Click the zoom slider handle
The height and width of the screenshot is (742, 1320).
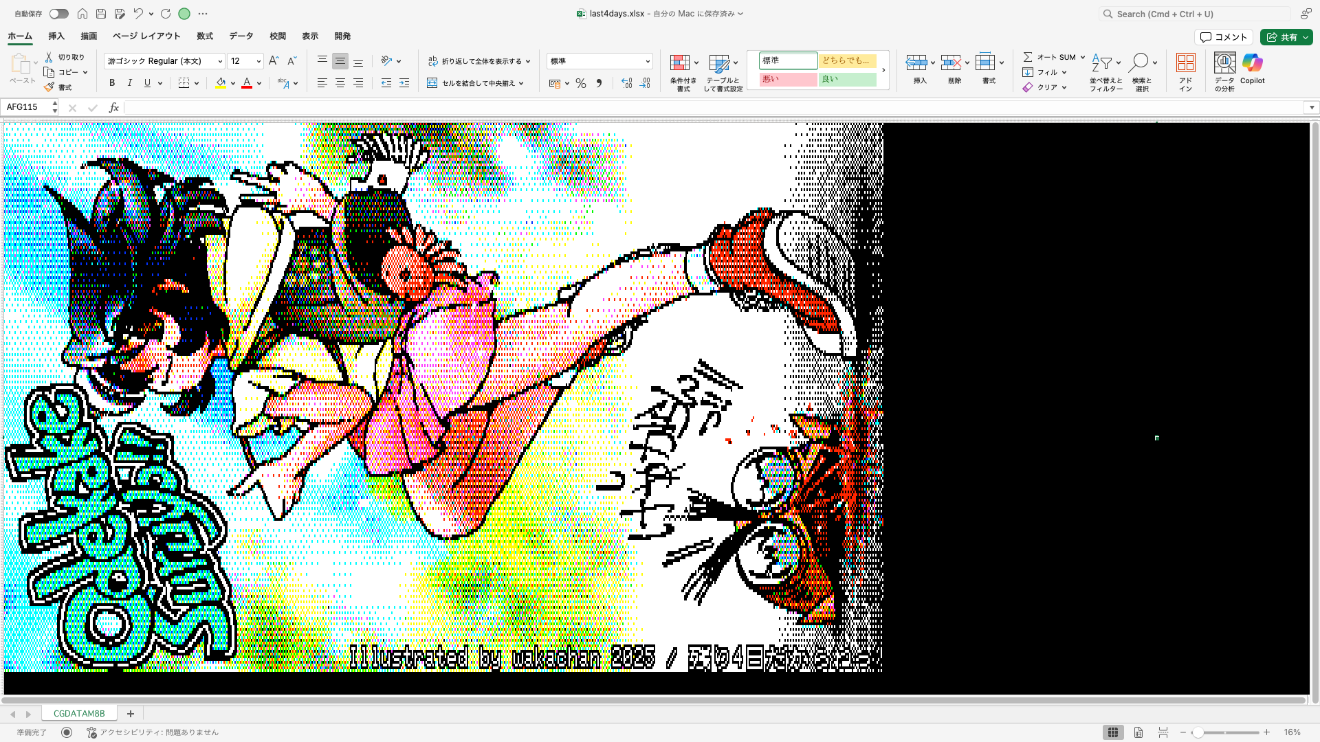pyautogui.click(x=1198, y=732)
